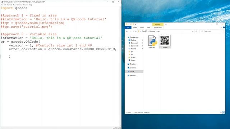Image resolution: width=230 pixels, height=129 pixels.
Task: Click the '#Approach 2 - variable size' comment
Action: pyautogui.click(x=29, y=34)
